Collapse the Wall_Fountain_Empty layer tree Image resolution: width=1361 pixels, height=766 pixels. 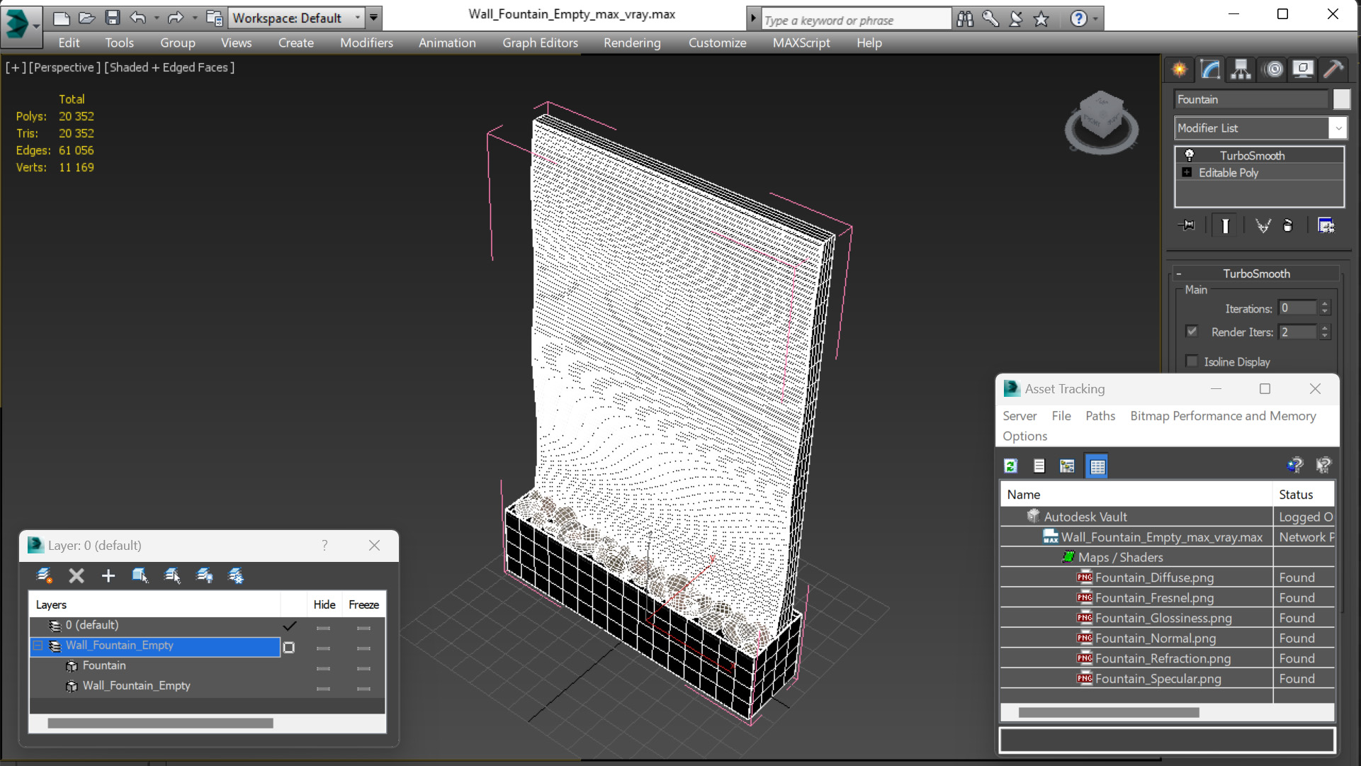pos(38,646)
